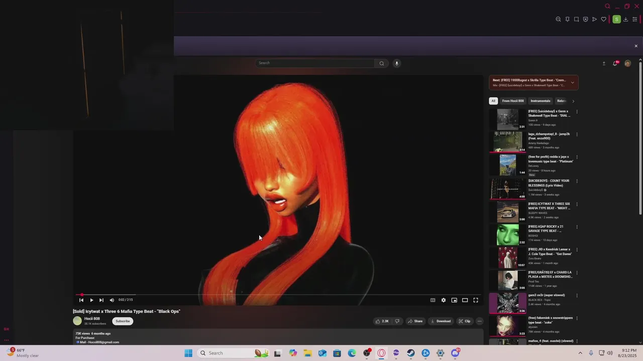Open more actions ellipsis under the video
The image size is (643, 361).
click(x=479, y=321)
